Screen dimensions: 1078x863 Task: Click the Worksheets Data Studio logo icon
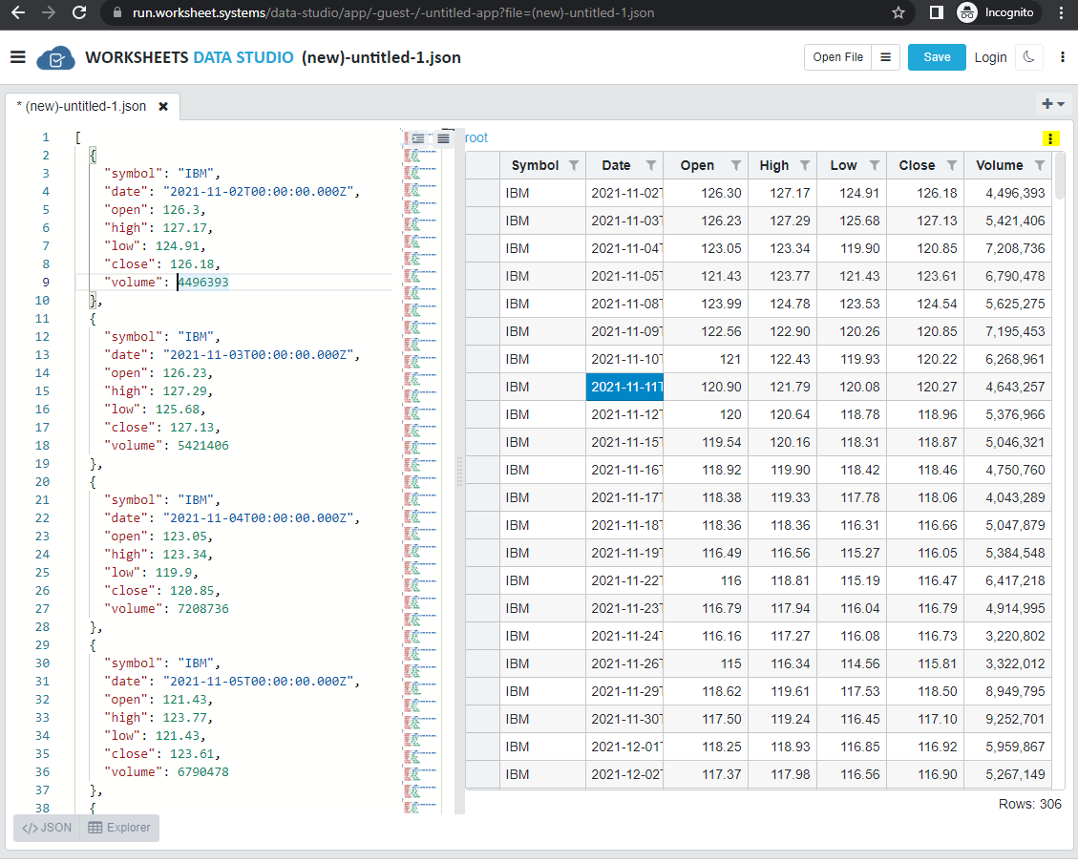tap(54, 57)
